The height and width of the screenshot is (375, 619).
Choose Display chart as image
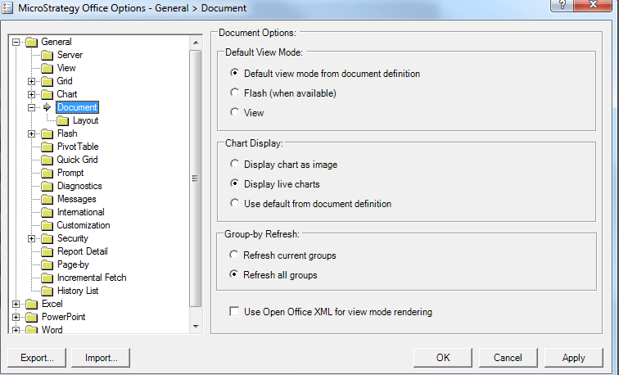click(x=234, y=164)
